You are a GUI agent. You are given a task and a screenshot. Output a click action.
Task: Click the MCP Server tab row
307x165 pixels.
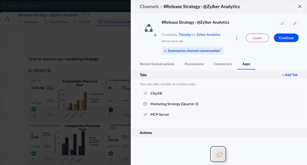tap(219, 114)
